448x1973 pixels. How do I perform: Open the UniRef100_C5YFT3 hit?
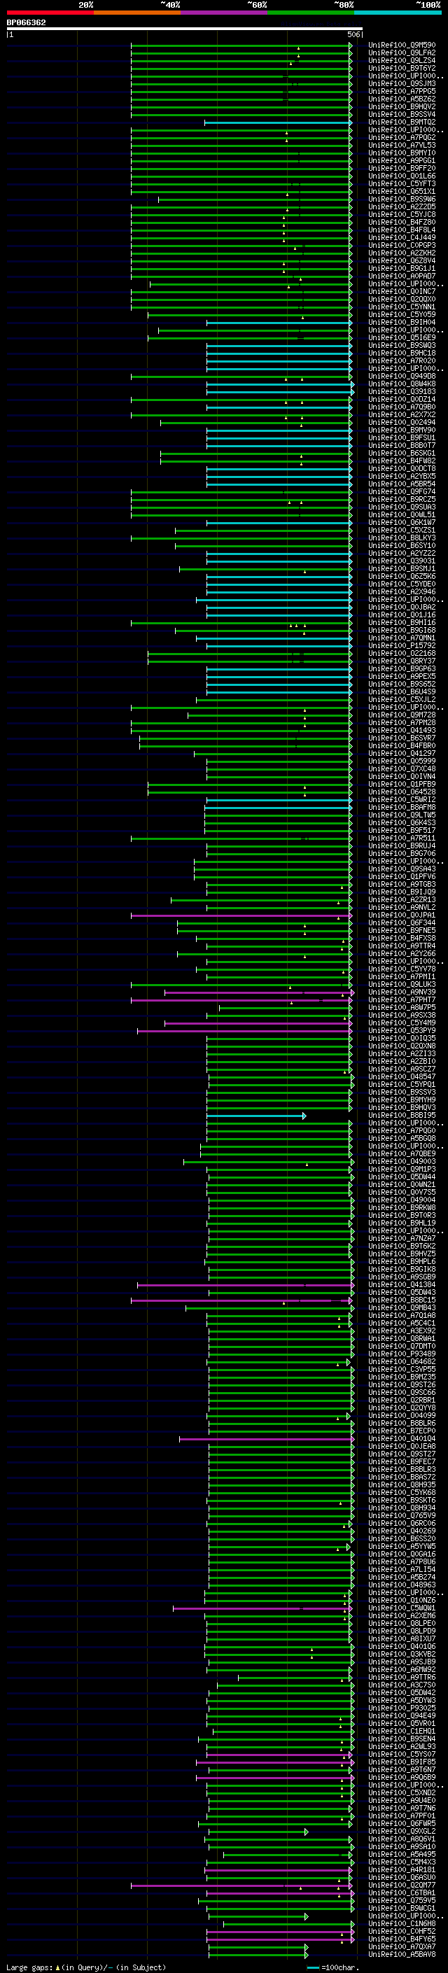coord(402,184)
